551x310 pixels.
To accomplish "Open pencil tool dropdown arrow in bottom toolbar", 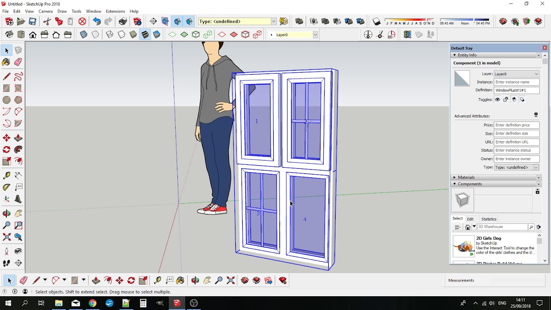I will click(45, 280).
